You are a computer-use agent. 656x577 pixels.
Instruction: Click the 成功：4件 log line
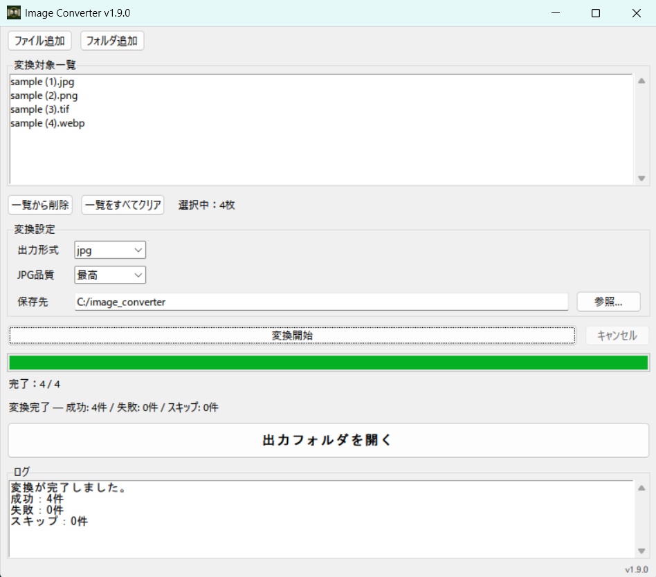(x=37, y=499)
